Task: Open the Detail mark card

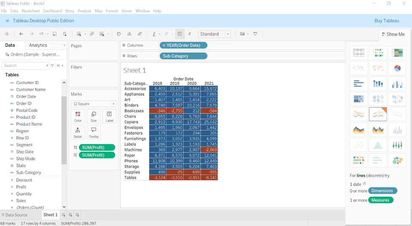Action: pyautogui.click(x=78, y=132)
